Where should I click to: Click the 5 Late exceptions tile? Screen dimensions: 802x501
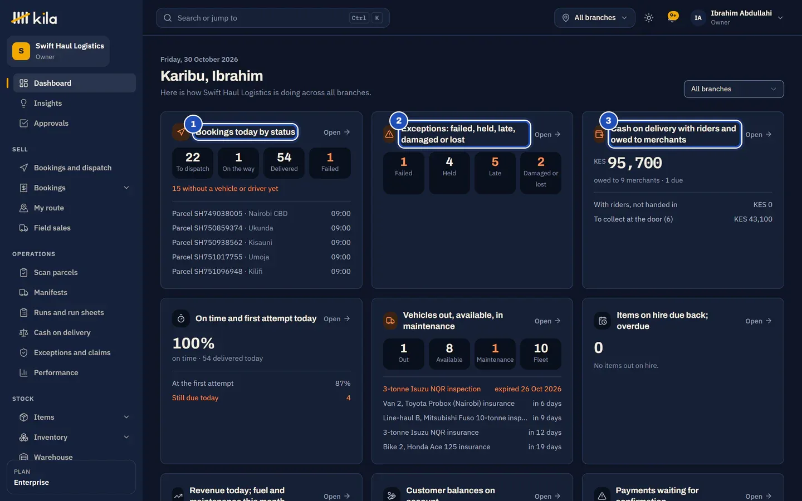click(x=495, y=173)
